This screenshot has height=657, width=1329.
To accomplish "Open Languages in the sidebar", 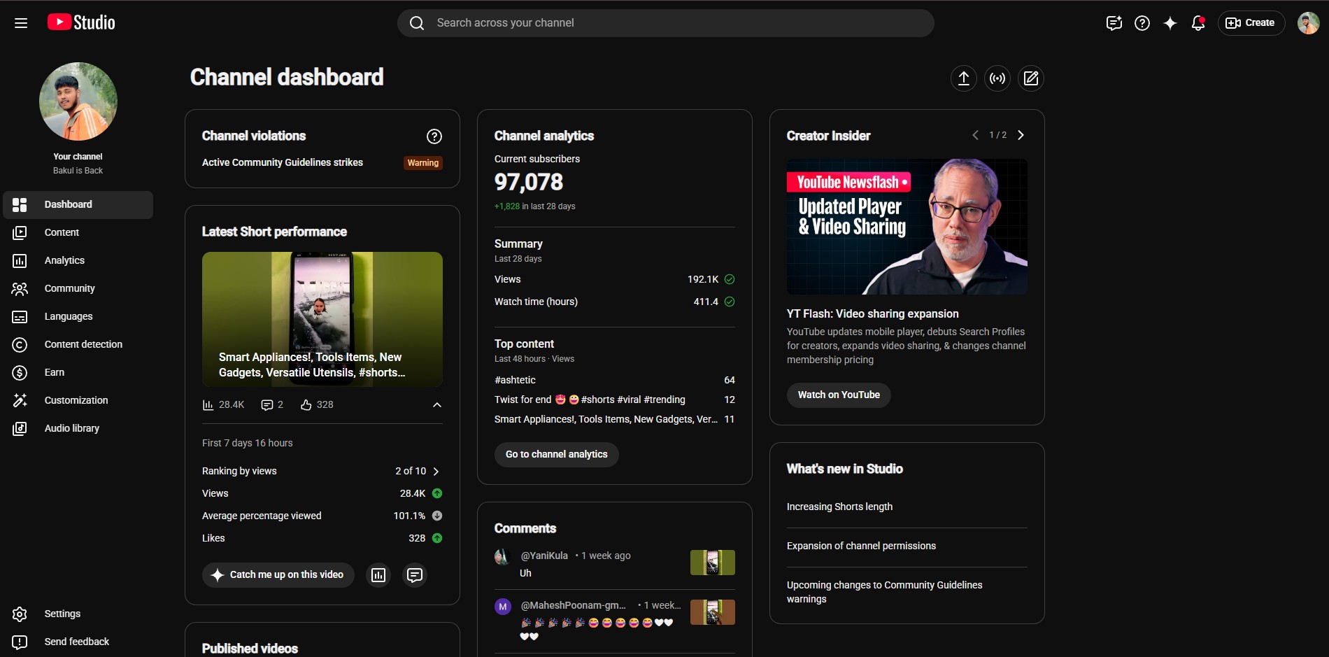I will [x=78, y=317].
